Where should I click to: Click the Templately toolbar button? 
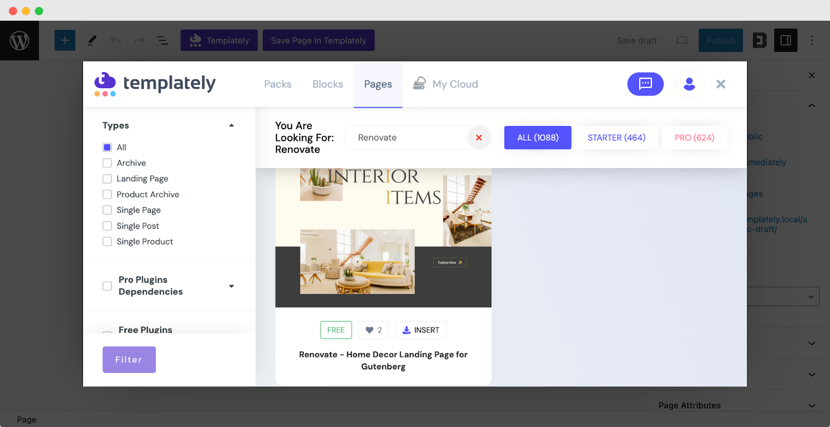219,40
